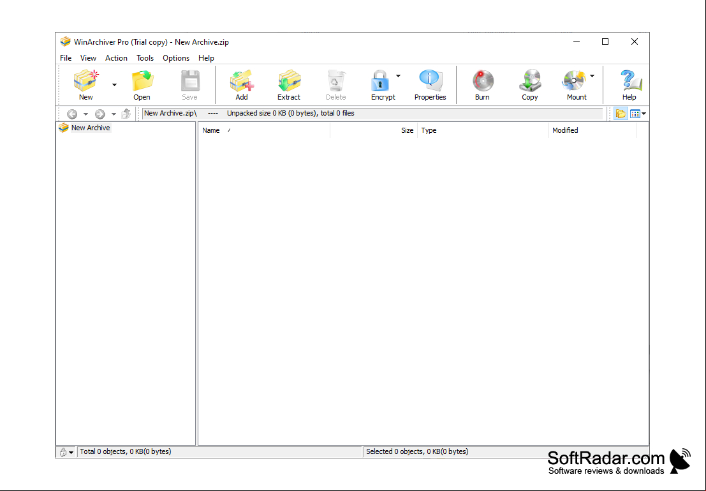
Task: Click the New Archive.zip path field
Action: [373, 113]
